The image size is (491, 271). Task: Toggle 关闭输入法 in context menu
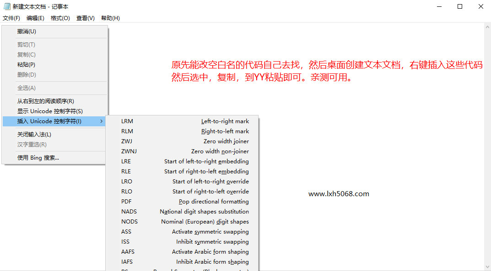click(x=34, y=135)
